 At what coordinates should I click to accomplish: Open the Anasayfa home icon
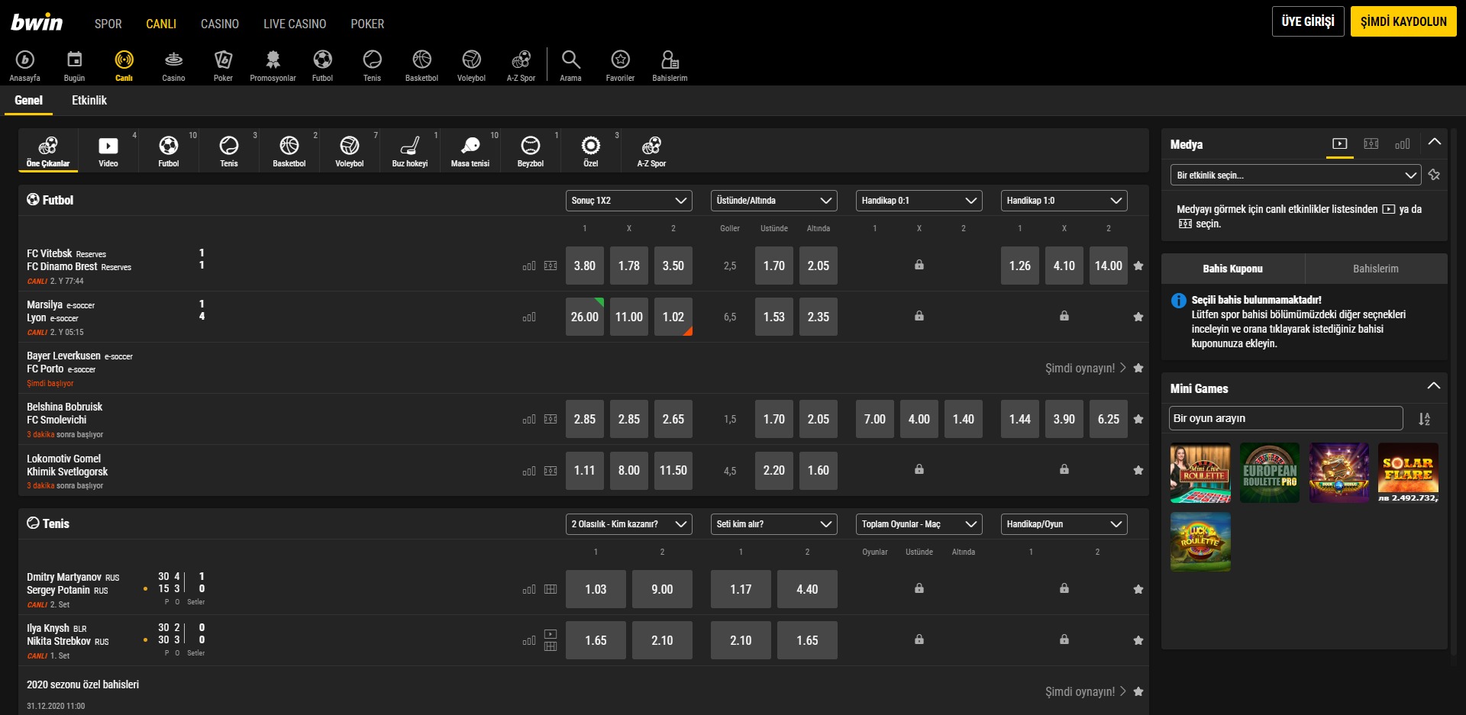(x=24, y=66)
